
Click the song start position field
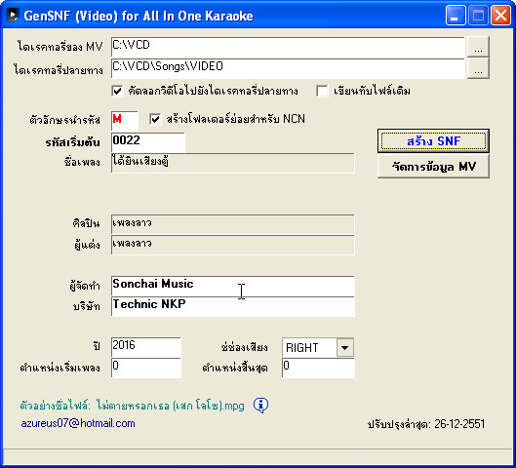pos(146,368)
